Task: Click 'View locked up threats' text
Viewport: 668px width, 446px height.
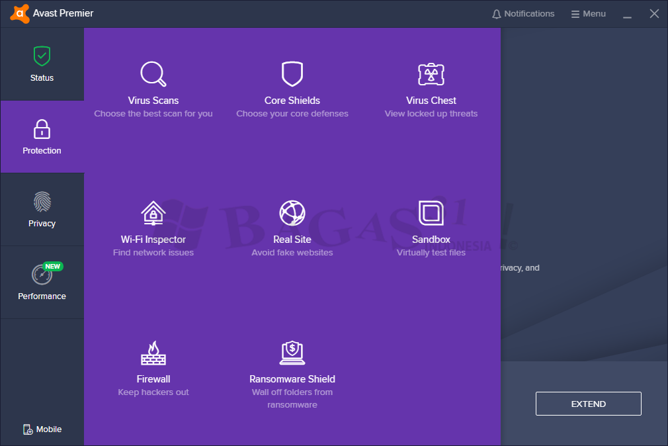Action: (x=431, y=114)
